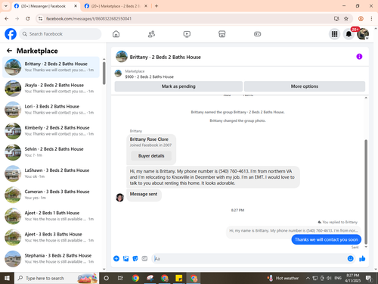Open a new browser tab
This screenshot has width=378, height=284.
tap(156, 6)
